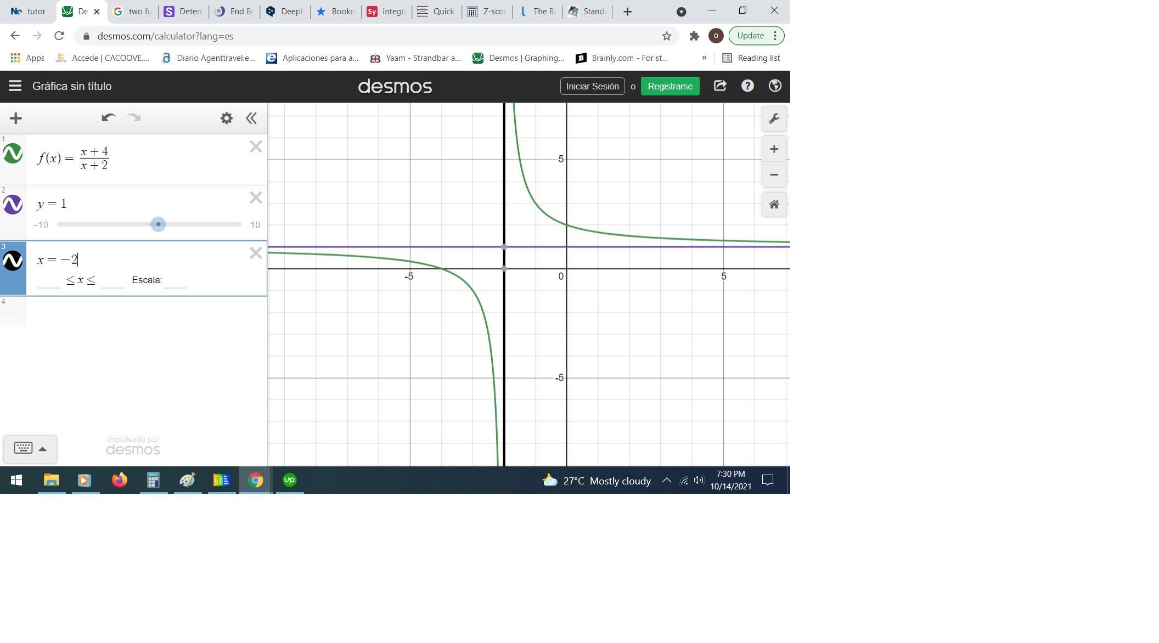Click the Iniciar Sesión button
1159x643 pixels.
592,86
